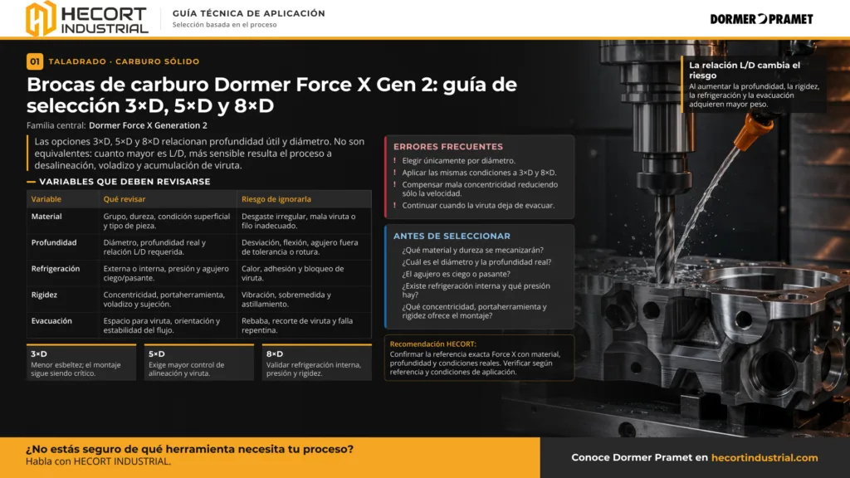Click the Evacuación row label
850x478 pixels.
click(51, 320)
